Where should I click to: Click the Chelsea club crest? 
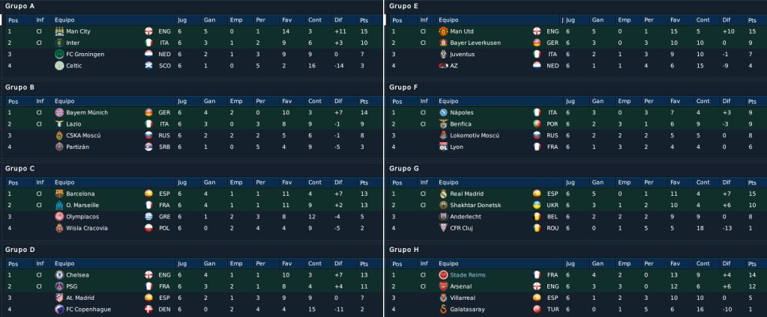coord(59,275)
